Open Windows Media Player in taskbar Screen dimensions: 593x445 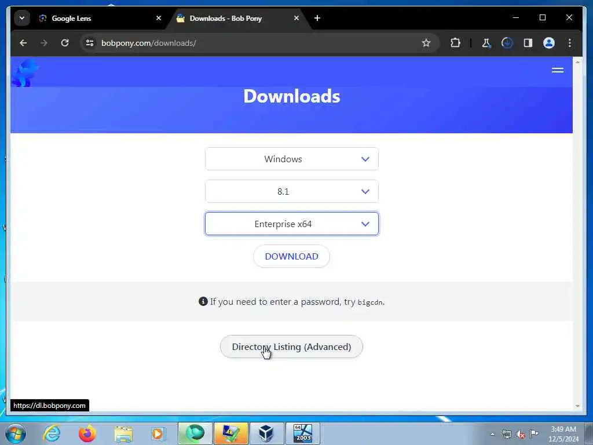click(x=158, y=433)
